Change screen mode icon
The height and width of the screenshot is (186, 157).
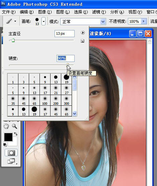(x=11, y=161)
